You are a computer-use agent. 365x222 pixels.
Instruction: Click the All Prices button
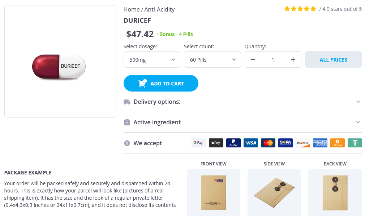[333, 60]
